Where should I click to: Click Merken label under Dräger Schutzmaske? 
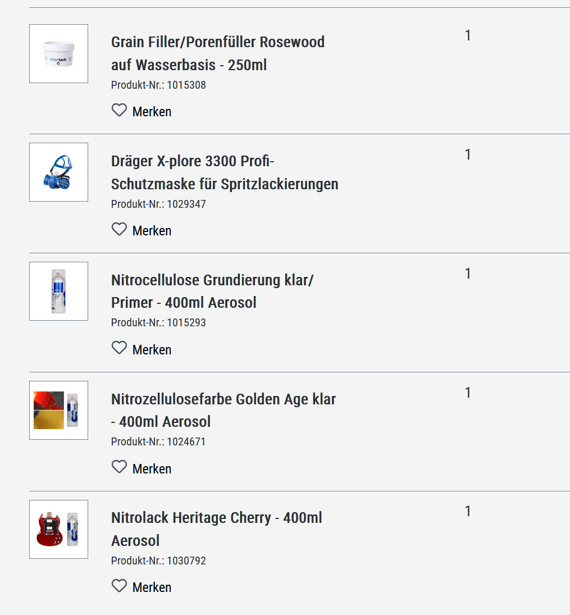pos(152,231)
